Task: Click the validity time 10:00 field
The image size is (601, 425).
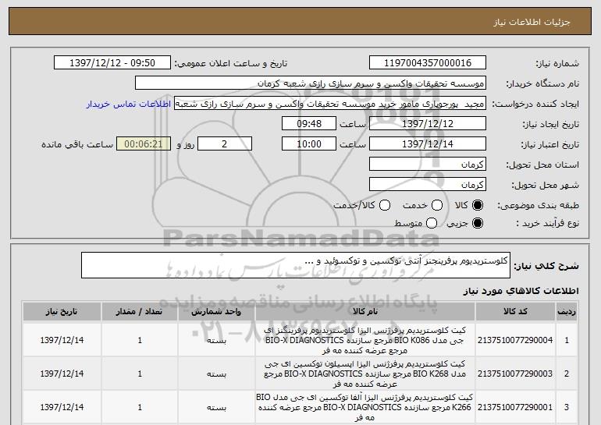Action: click(309, 144)
